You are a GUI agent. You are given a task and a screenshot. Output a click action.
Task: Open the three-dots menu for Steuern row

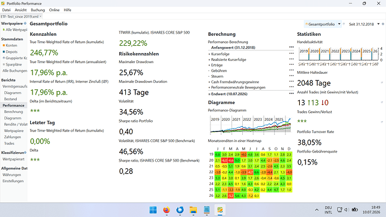[x=291, y=76]
